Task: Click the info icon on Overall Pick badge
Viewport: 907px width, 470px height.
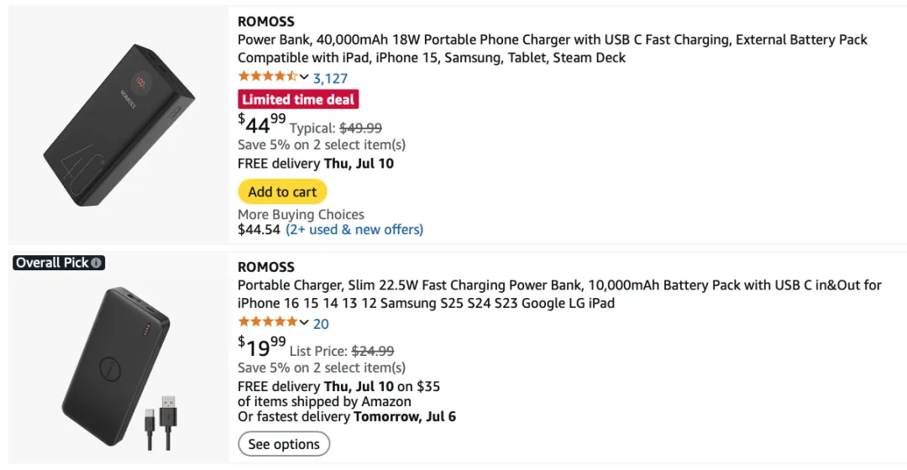Action: coord(97,263)
